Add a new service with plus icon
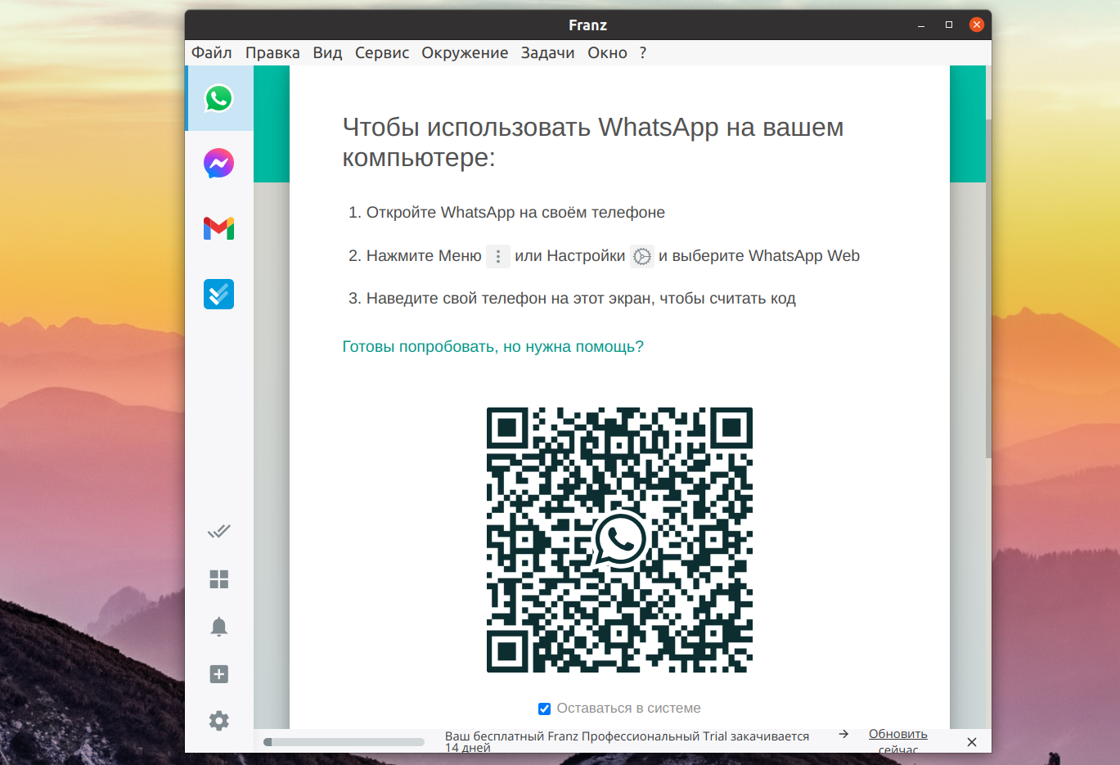1120x765 pixels. 218,674
